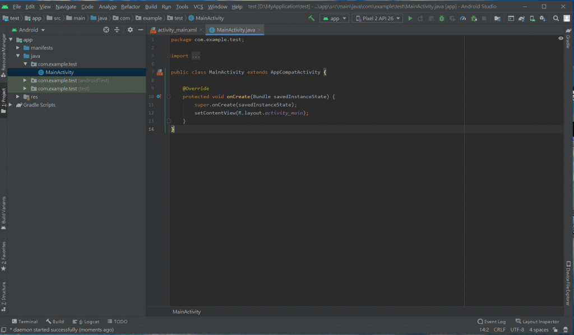Screen dimensions: 574x335
Task: Toggle the Logcat tool window
Action: click(86, 322)
